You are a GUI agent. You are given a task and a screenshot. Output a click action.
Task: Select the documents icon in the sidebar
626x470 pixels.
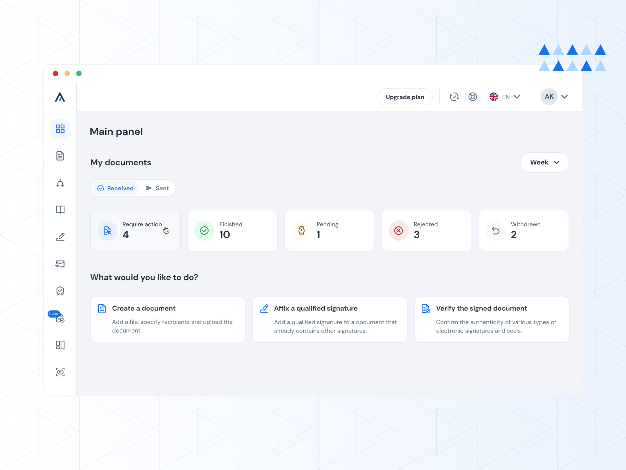tap(60, 155)
